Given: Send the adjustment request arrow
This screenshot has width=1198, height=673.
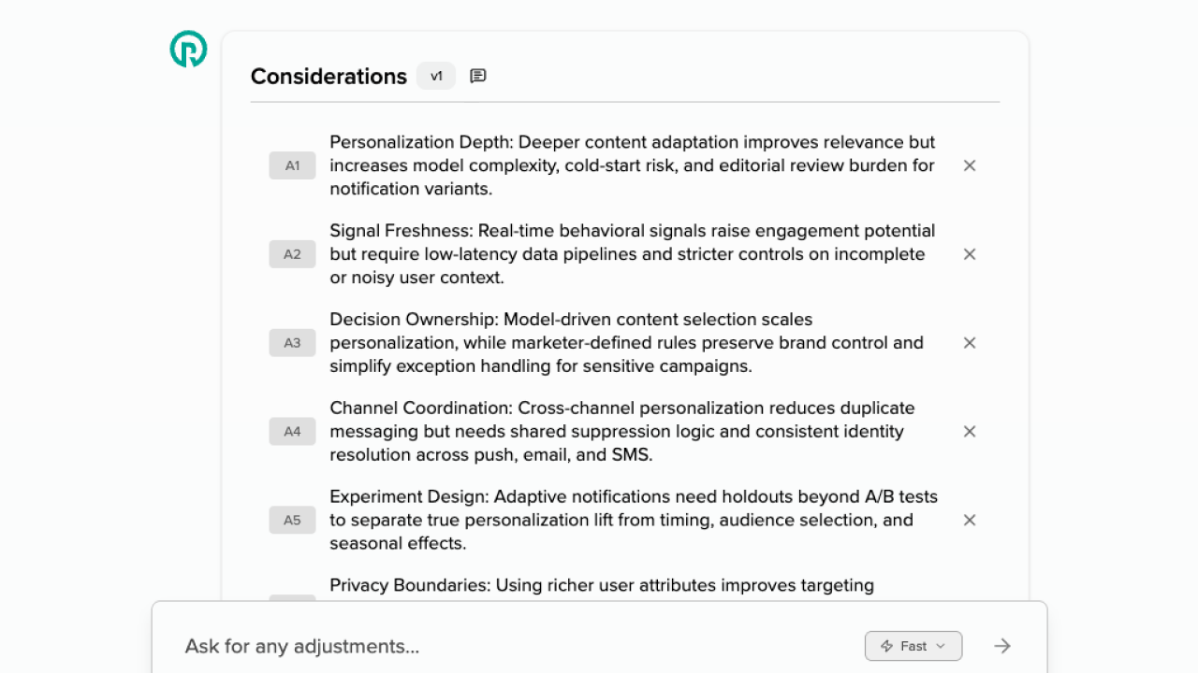Looking at the screenshot, I should 1002,646.
